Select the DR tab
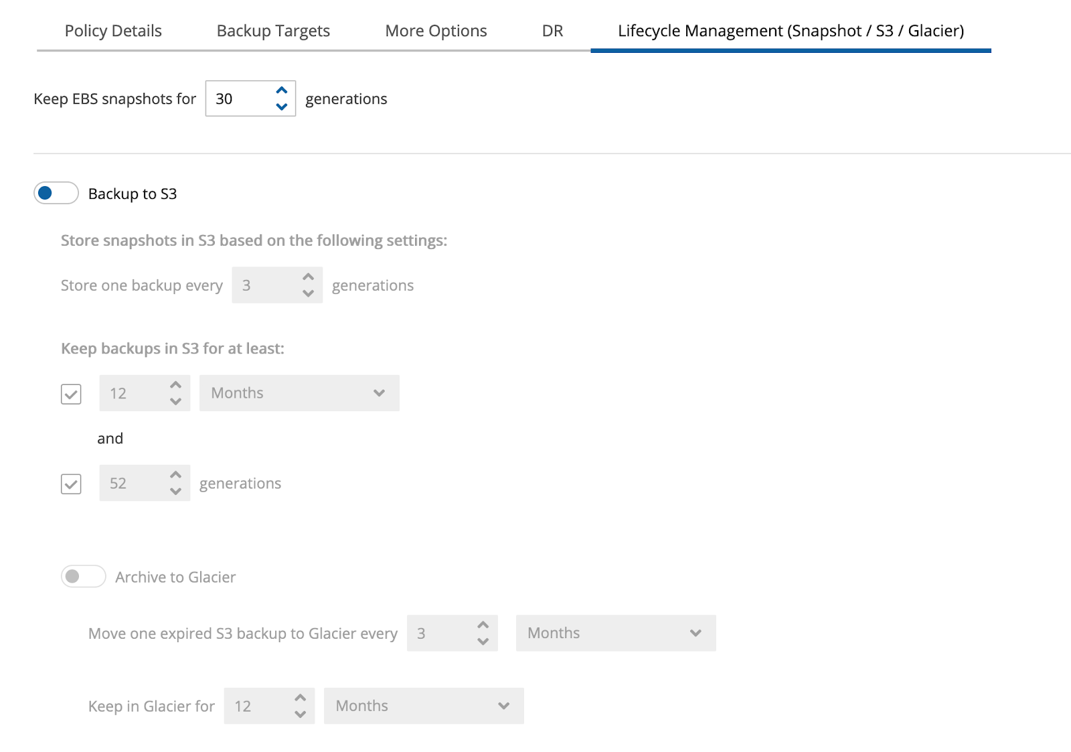Viewport: 1071px width, 752px height. pyautogui.click(x=552, y=31)
